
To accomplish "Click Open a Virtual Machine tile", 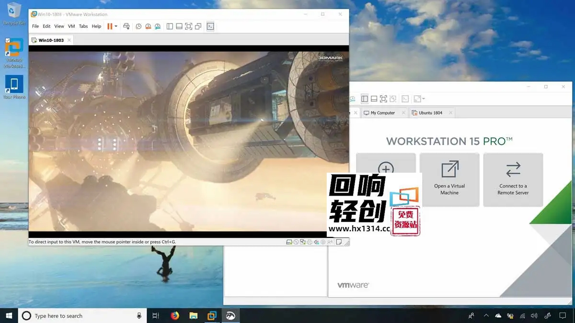I will tap(449, 179).
